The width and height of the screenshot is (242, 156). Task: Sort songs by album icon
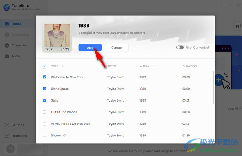(153, 66)
